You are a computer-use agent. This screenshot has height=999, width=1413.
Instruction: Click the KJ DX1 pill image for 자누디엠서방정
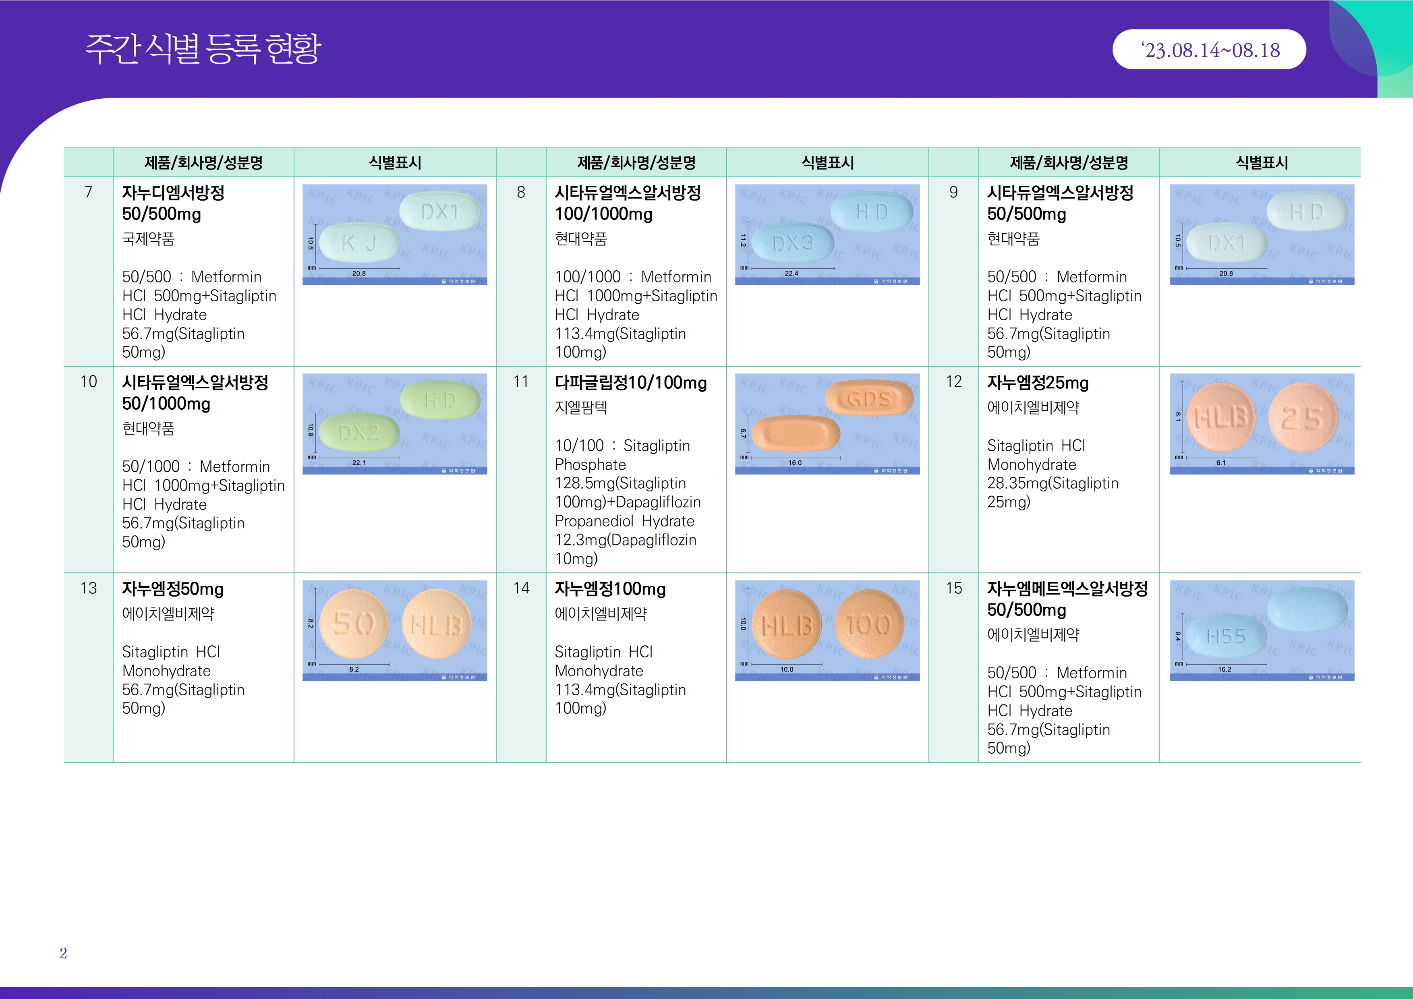point(394,234)
